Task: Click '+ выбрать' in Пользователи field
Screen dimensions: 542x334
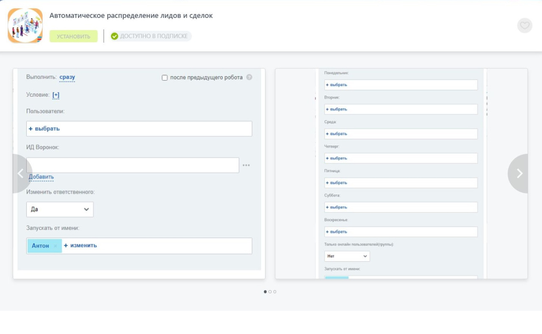Action: click(x=44, y=129)
